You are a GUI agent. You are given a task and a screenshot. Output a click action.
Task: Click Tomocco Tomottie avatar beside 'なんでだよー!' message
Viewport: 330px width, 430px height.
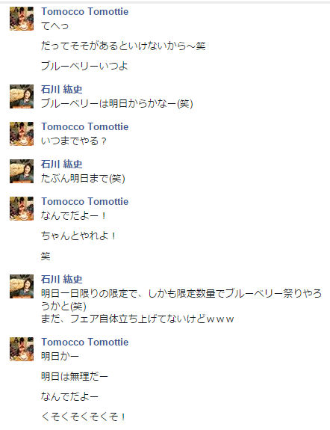pos(22,209)
